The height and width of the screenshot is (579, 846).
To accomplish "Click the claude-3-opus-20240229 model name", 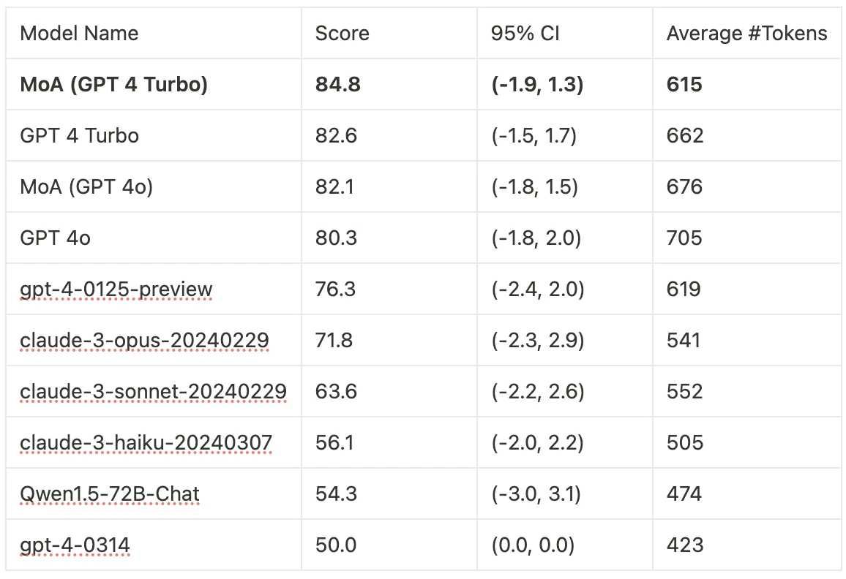I will coord(144,341).
